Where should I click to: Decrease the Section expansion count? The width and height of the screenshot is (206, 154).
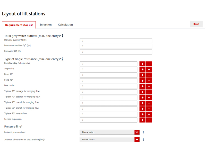(x=149, y=120)
